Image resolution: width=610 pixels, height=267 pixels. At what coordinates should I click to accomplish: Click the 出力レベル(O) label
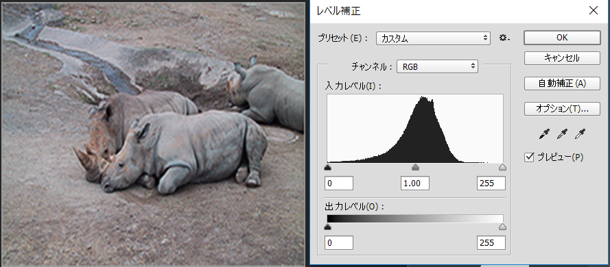pos(355,207)
